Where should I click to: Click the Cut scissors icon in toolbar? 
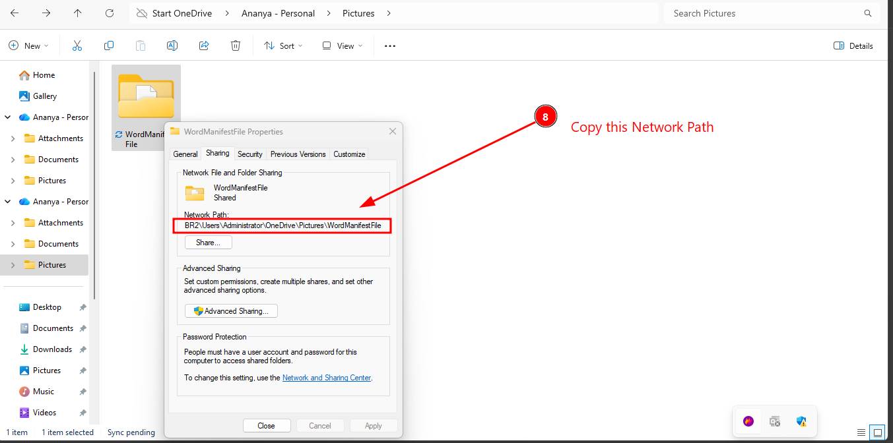click(x=77, y=45)
